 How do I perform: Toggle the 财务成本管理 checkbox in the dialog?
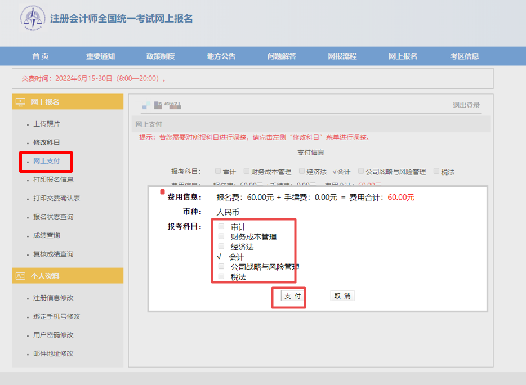click(x=221, y=236)
